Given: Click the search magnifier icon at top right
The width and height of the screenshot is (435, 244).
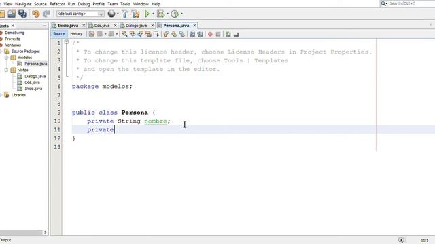Looking at the screenshot, I should [383, 3].
